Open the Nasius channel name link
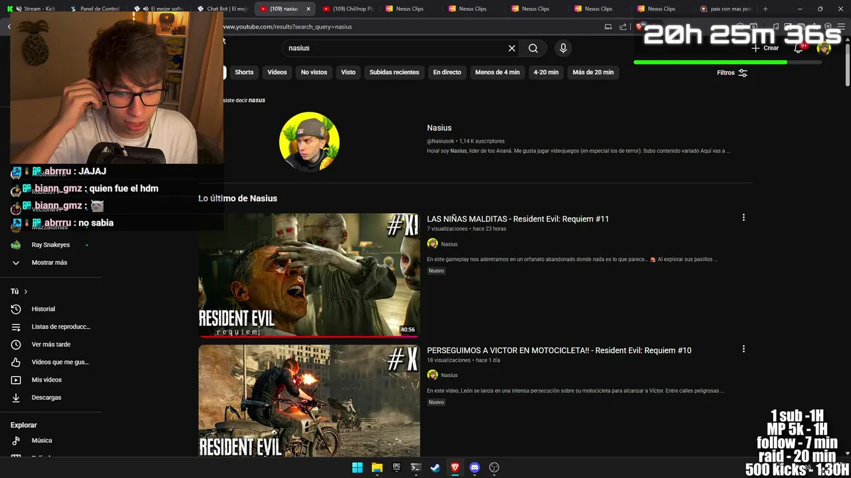Screen dimensions: 851x478 (439, 127)
